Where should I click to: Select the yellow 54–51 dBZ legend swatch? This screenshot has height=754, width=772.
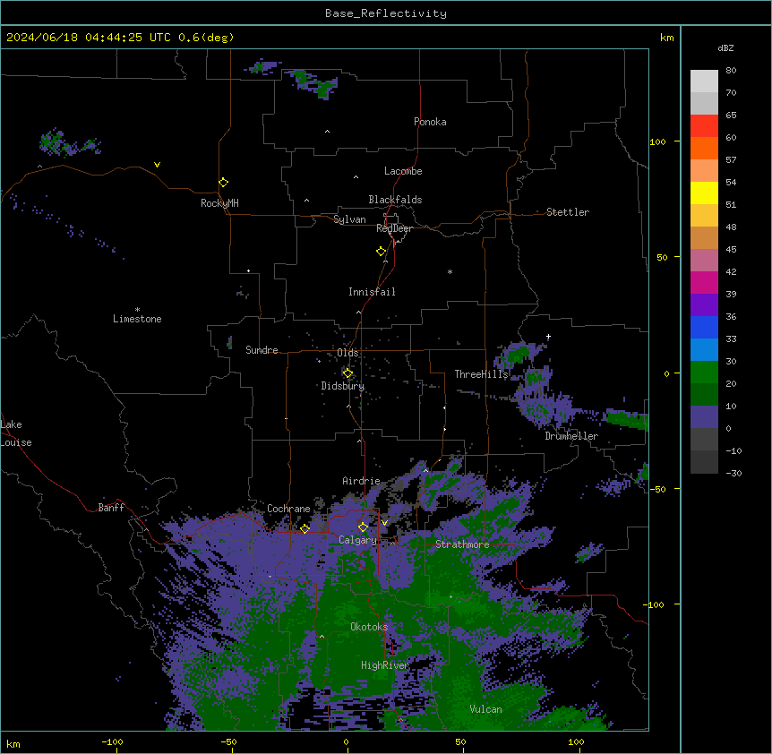click(x=704, y=193)
